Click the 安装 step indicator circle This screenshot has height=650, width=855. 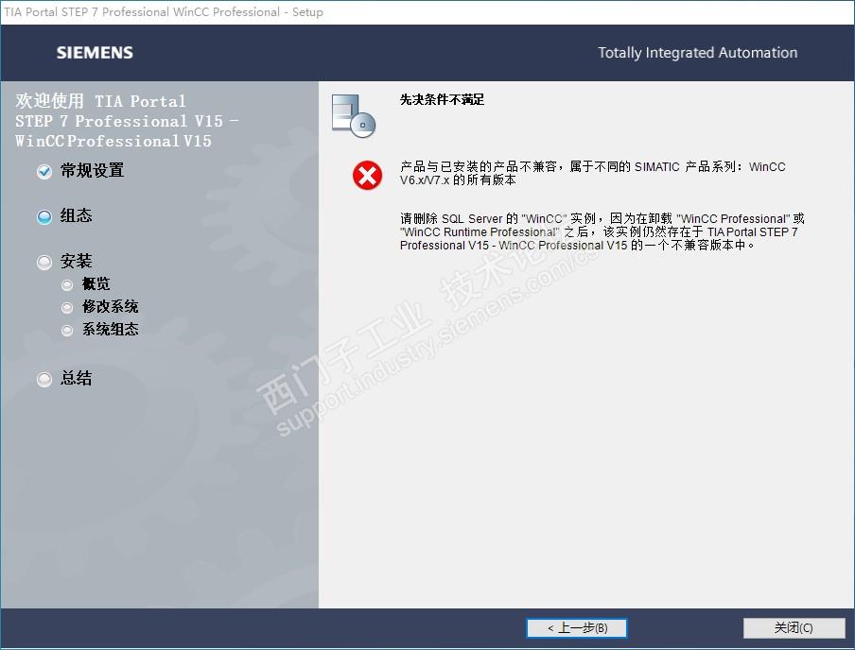44,263
